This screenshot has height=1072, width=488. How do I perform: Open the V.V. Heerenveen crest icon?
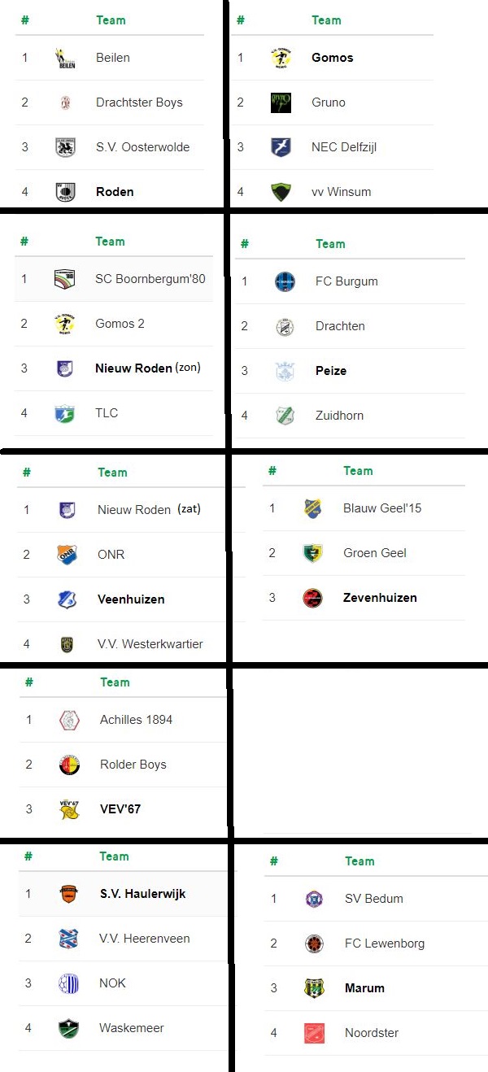coord(68,939)
